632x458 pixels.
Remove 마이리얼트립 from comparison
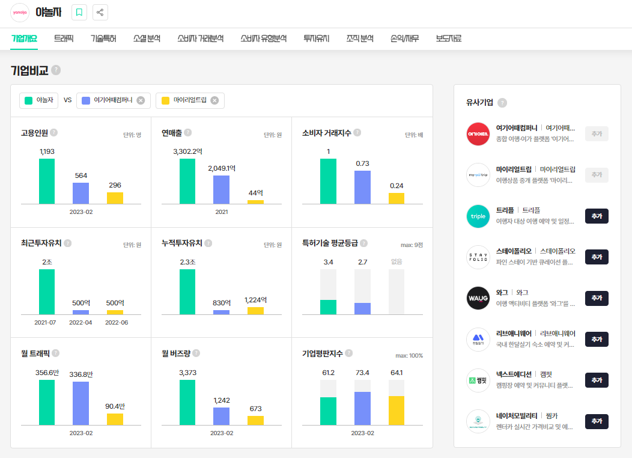coord(215,100)
